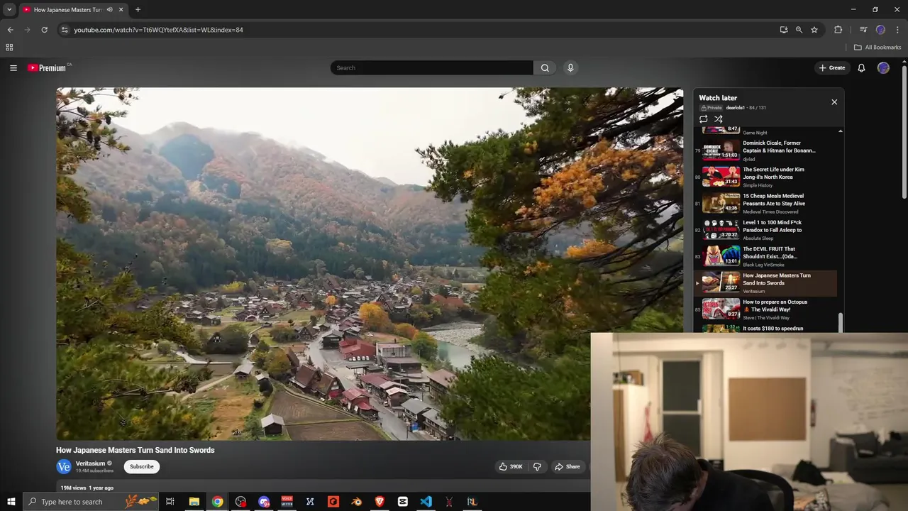This screenshot has width=908, height=511.
Task: Open 'Level 1 to 100 Mind F*ck Paradox' thumbnail
Action: click(721, 230)
